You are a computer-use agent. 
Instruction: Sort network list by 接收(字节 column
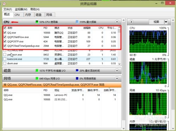94,90
